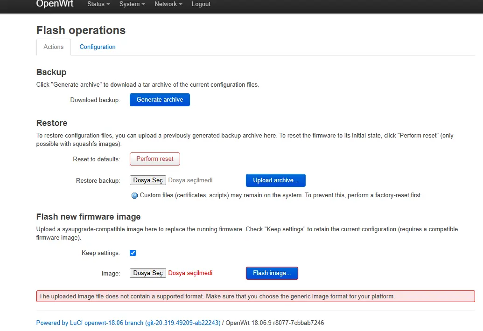The image size is (483, 331).
Task: Click the unsupported image format error message
Action: (x=255, y=296)
